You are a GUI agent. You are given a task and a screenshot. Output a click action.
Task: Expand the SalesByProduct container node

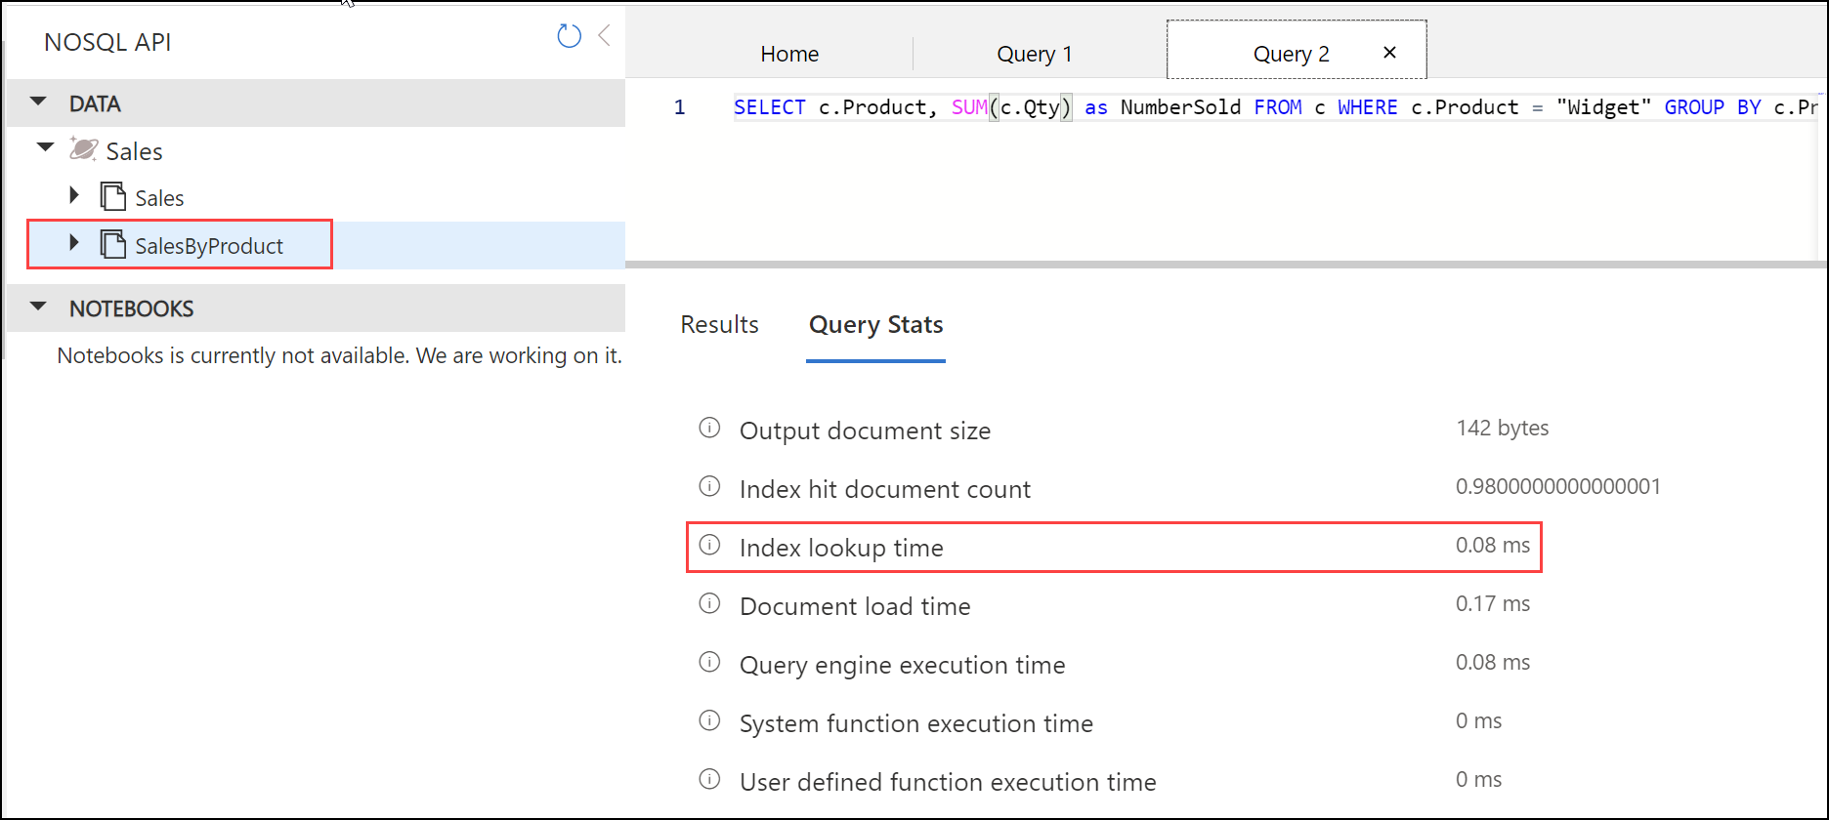74,242
